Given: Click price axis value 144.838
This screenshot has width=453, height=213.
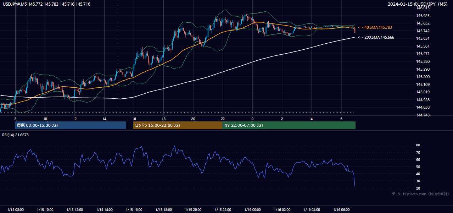Looking at the screenshot, I should 423,107.
